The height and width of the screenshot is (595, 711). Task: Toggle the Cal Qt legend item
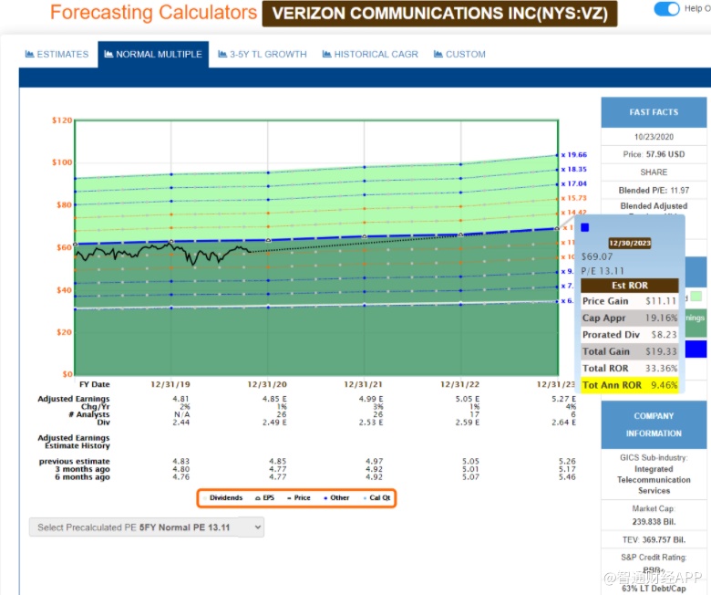coord(376,498)
